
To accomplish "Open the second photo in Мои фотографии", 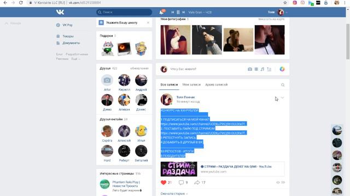I will pyautogui.click(x=207, y=40).
